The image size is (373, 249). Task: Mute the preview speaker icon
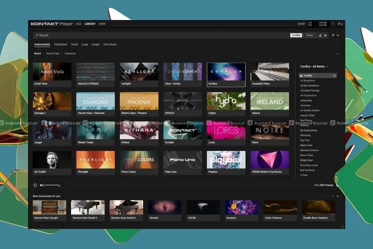[x=42, y=185]
